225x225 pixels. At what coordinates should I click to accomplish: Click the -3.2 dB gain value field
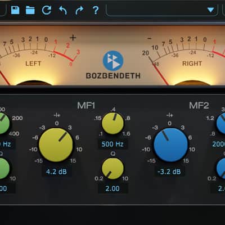[x=169, y=172]
